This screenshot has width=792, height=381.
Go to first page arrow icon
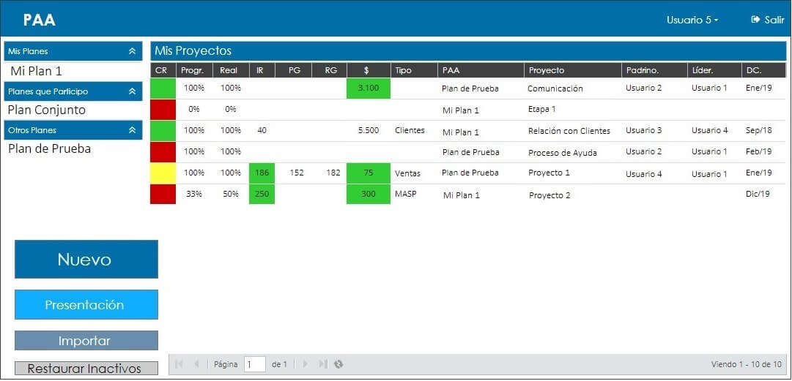[x=178, y=364]
